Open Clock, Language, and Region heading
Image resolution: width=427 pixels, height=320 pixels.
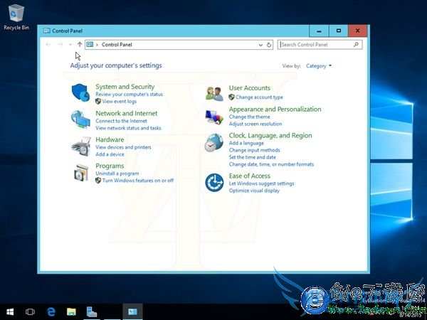(x=270, y=136)
